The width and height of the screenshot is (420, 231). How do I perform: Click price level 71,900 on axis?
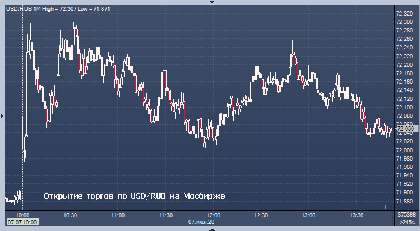[x=404, y=192]
